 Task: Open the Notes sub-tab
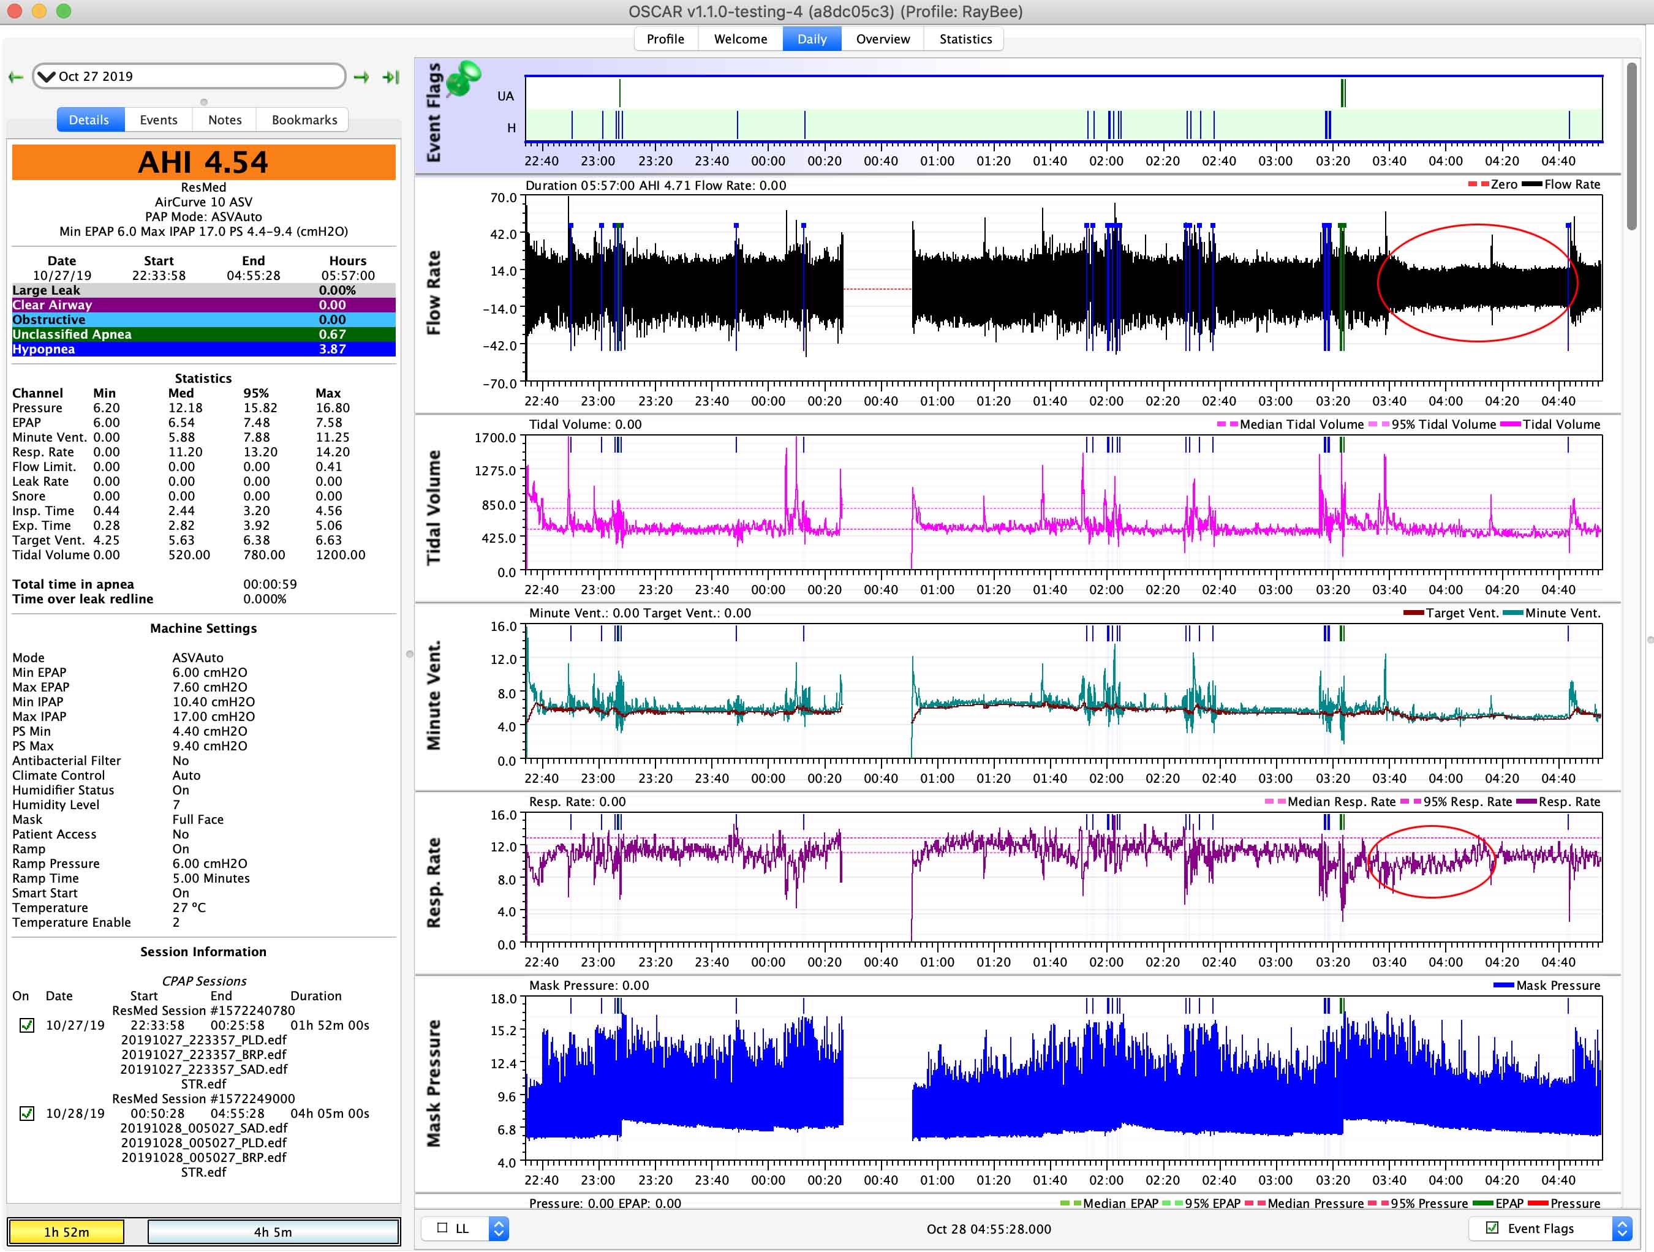pyautogui.click(x=225, y=119)
